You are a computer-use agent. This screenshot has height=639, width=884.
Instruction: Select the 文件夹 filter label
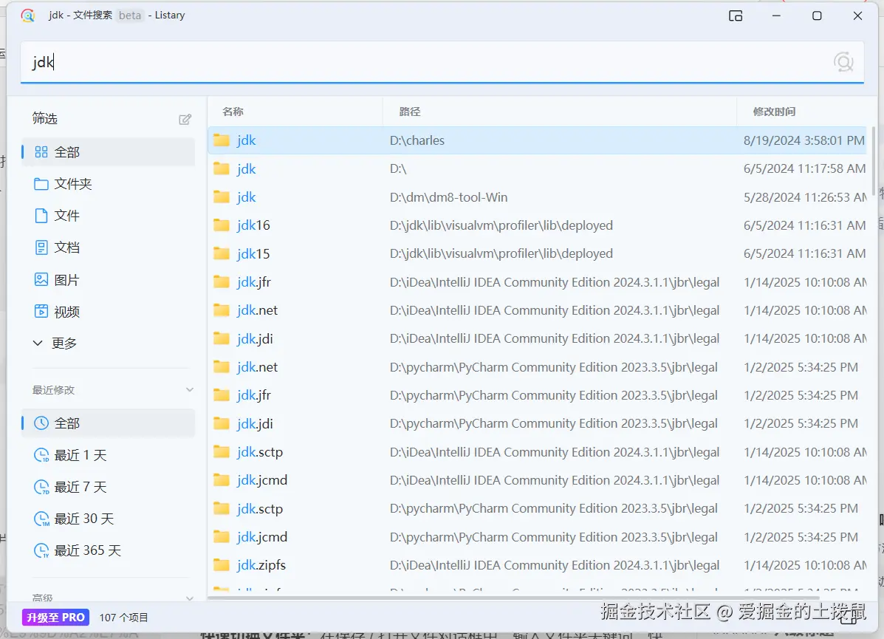click(x=72, y=184)
